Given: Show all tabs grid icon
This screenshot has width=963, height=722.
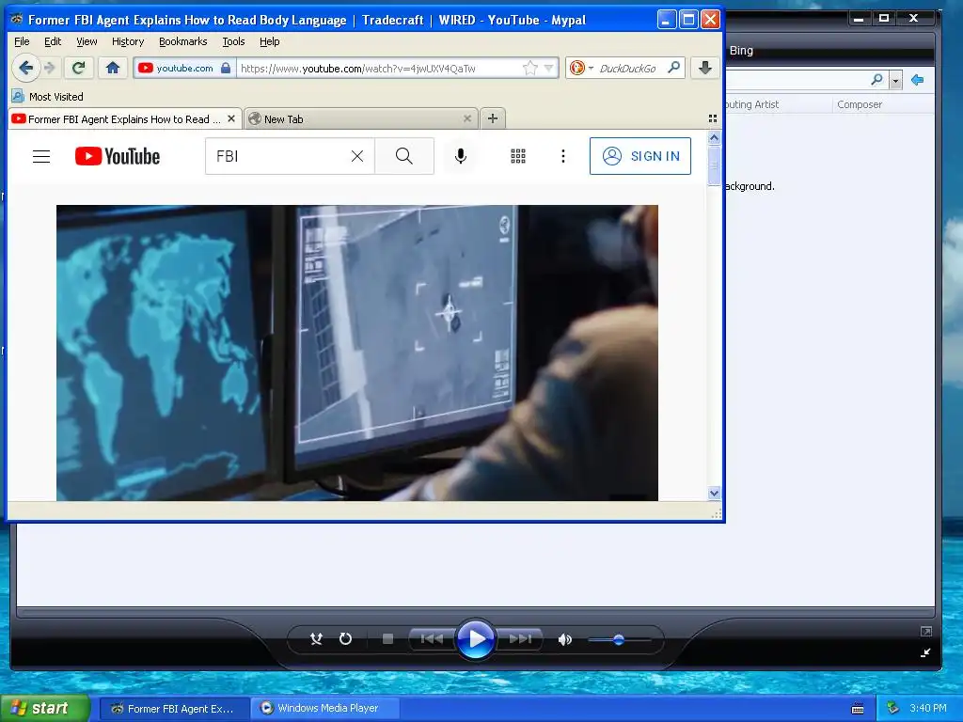Looking at the screenshot, I should click(713, 118).
